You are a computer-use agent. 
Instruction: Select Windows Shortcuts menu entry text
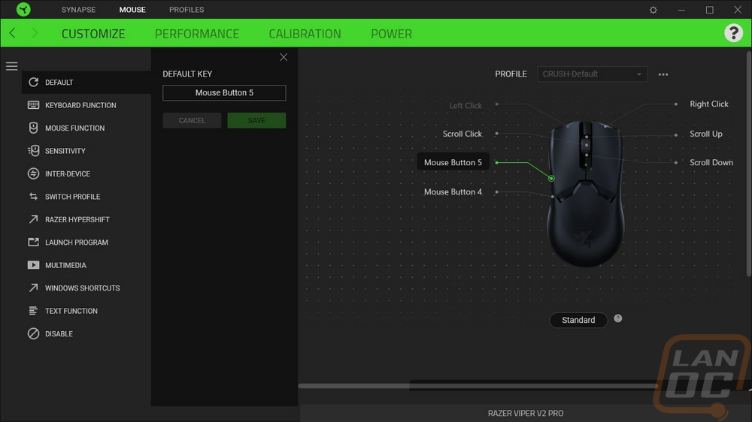pyautogui.click(x=83, y=288)
